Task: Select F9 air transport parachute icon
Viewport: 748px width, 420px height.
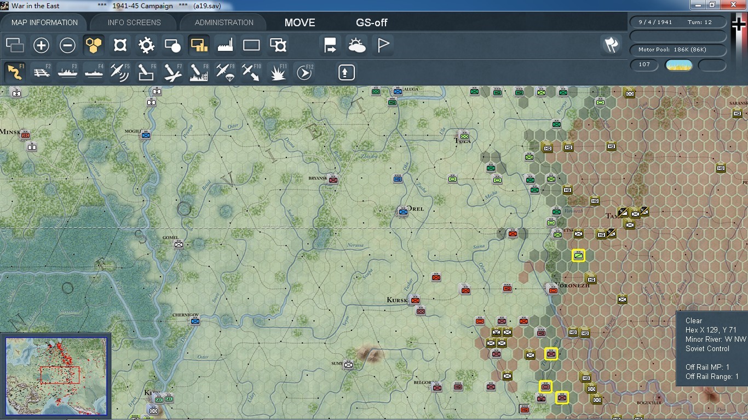Action: [225, 72]
